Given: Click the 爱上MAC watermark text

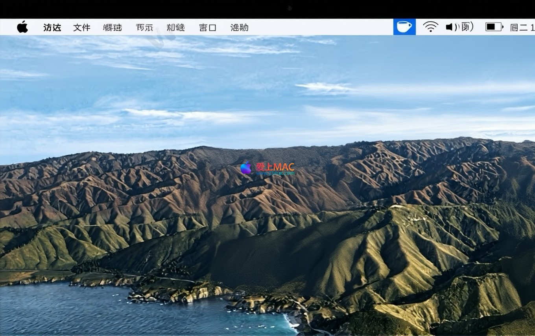Looking at the screenshot, I should coord(275,167).
